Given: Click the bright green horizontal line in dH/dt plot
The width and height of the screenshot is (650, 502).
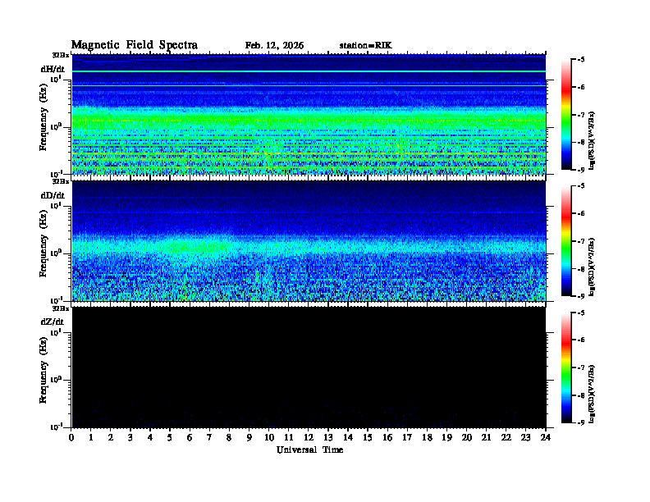Looking at the screenshot, I should click(309, 71).
